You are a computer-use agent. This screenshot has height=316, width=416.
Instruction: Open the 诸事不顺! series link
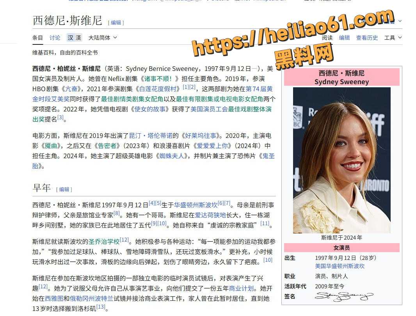tap(158, 79)
